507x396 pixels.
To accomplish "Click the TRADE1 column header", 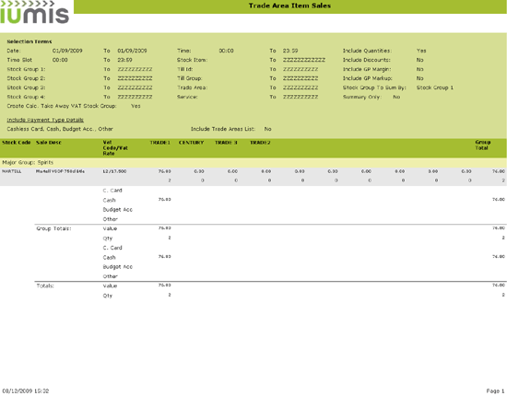I will [159, 143].
